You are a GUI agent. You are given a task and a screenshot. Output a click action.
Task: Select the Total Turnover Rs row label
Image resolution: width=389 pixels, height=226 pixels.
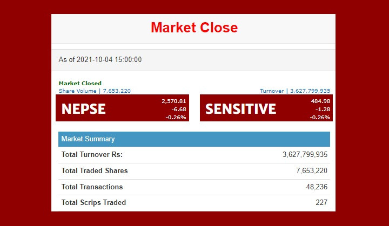coord(92,155)
